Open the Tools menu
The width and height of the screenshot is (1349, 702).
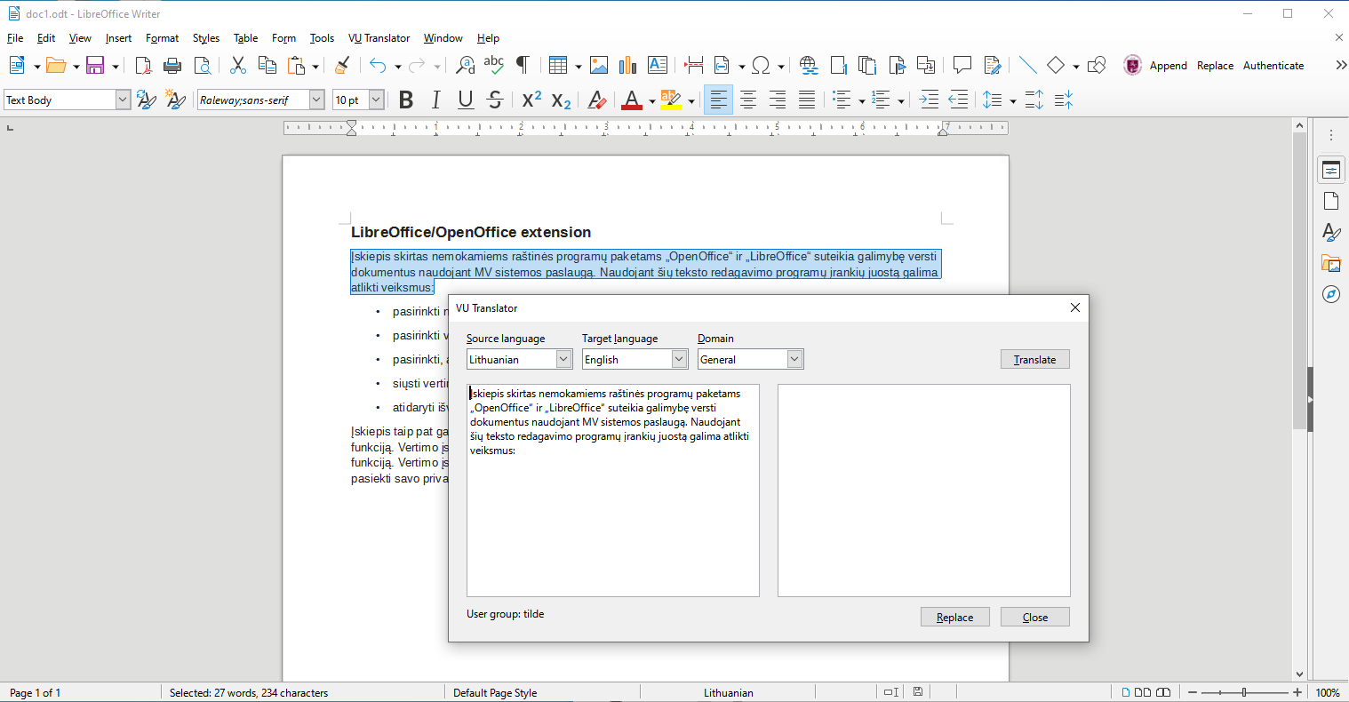pyautogui.click(x=322, y=38)
